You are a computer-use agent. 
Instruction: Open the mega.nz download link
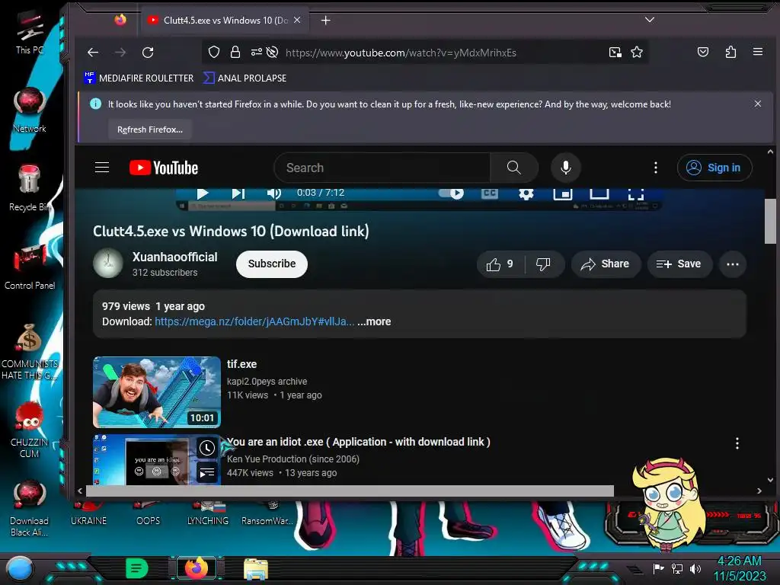click(254, 322)
